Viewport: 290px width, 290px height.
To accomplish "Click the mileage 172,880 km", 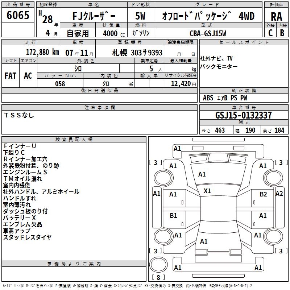I will tap(42, 52).
